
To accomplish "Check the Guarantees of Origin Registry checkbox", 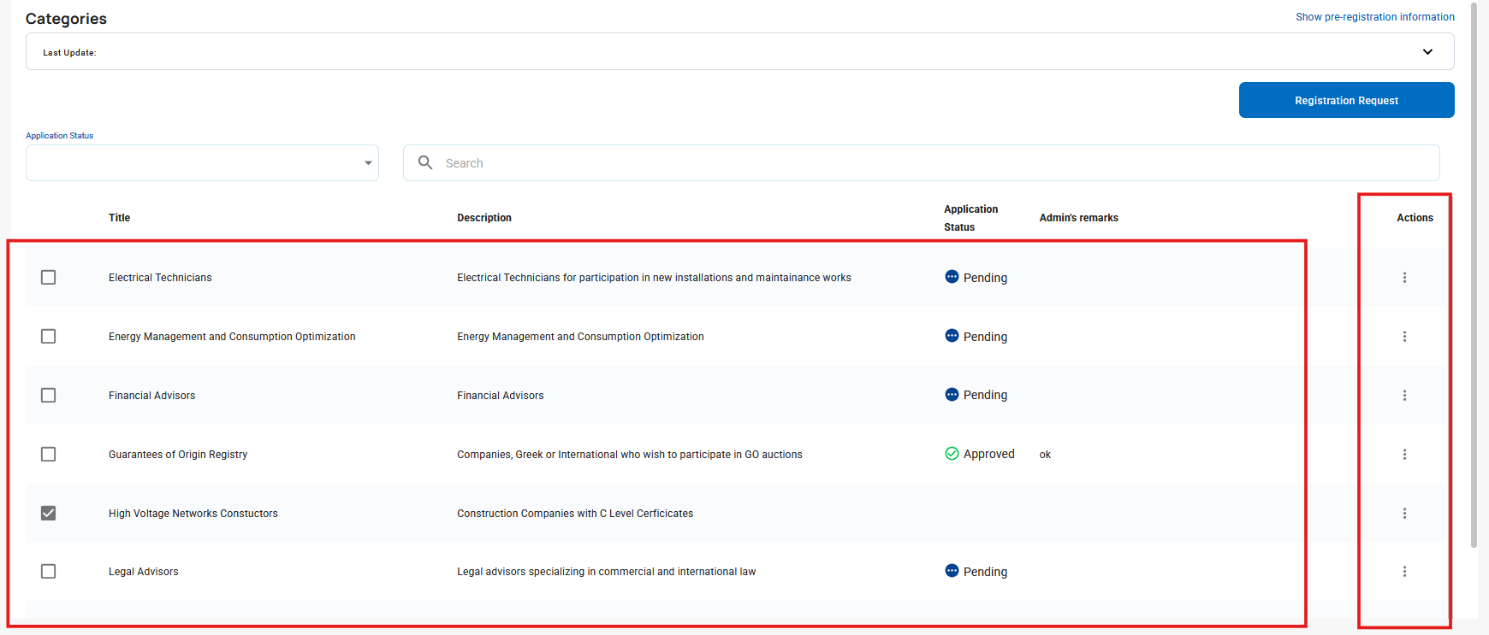I will 49,455.
